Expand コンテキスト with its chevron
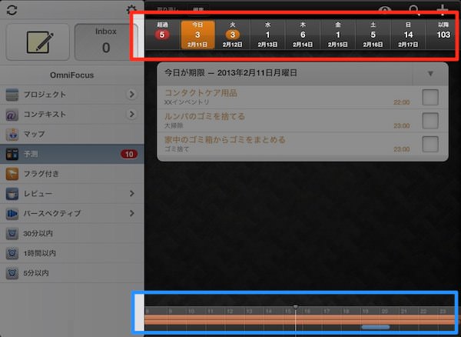 131,114
